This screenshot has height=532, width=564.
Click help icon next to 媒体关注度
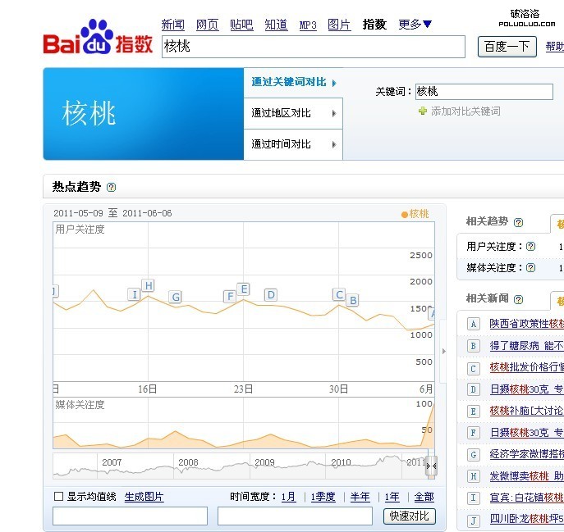point(530,268)
